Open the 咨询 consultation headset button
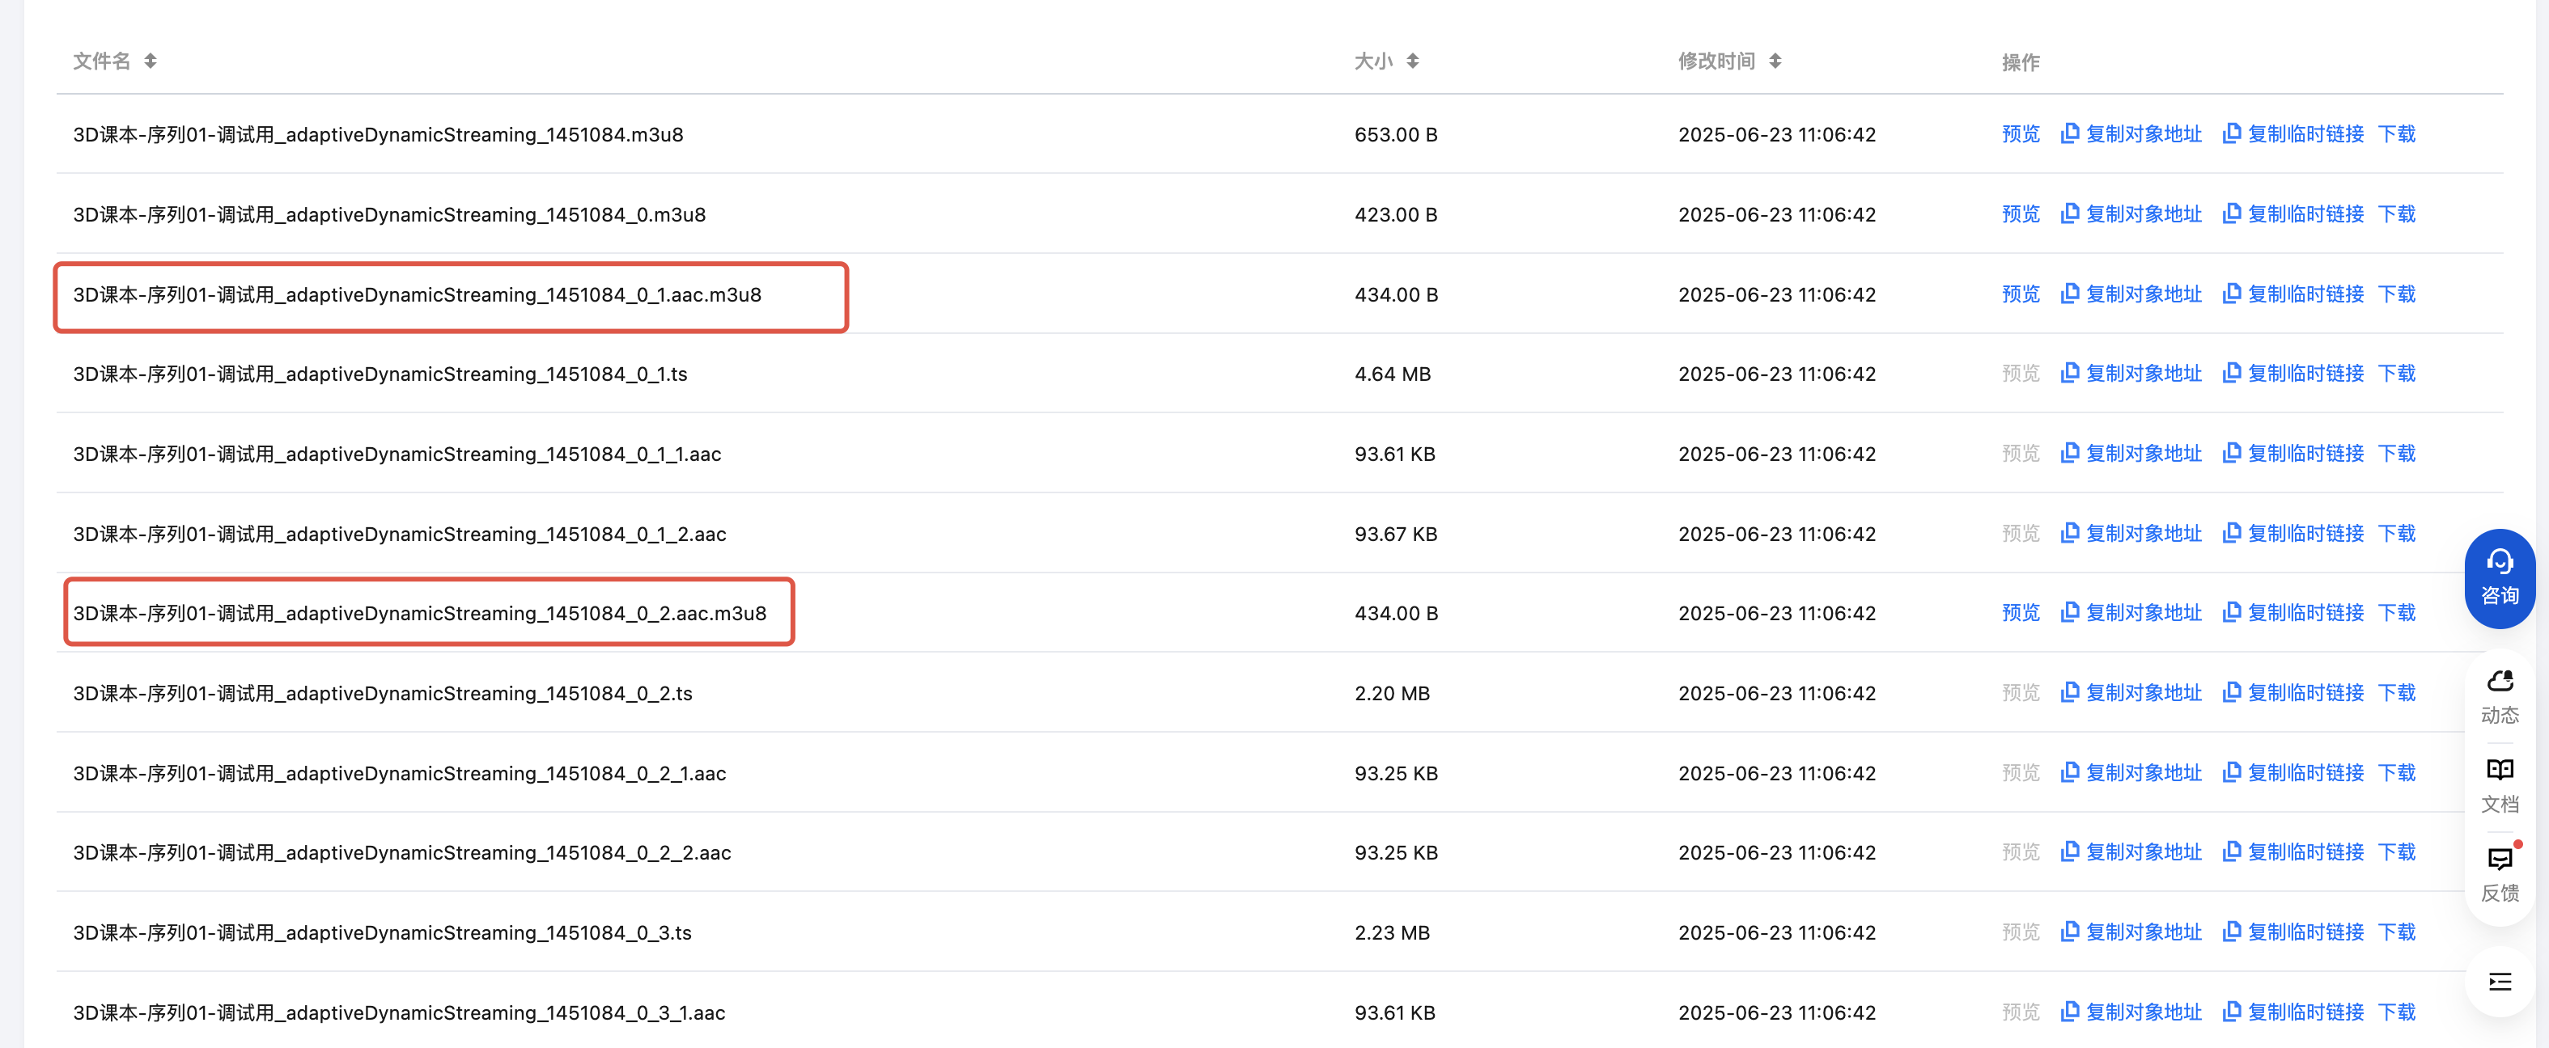Image resolution: width=2549 pixels, height=1048 pixels. (x=2499, y=577)
